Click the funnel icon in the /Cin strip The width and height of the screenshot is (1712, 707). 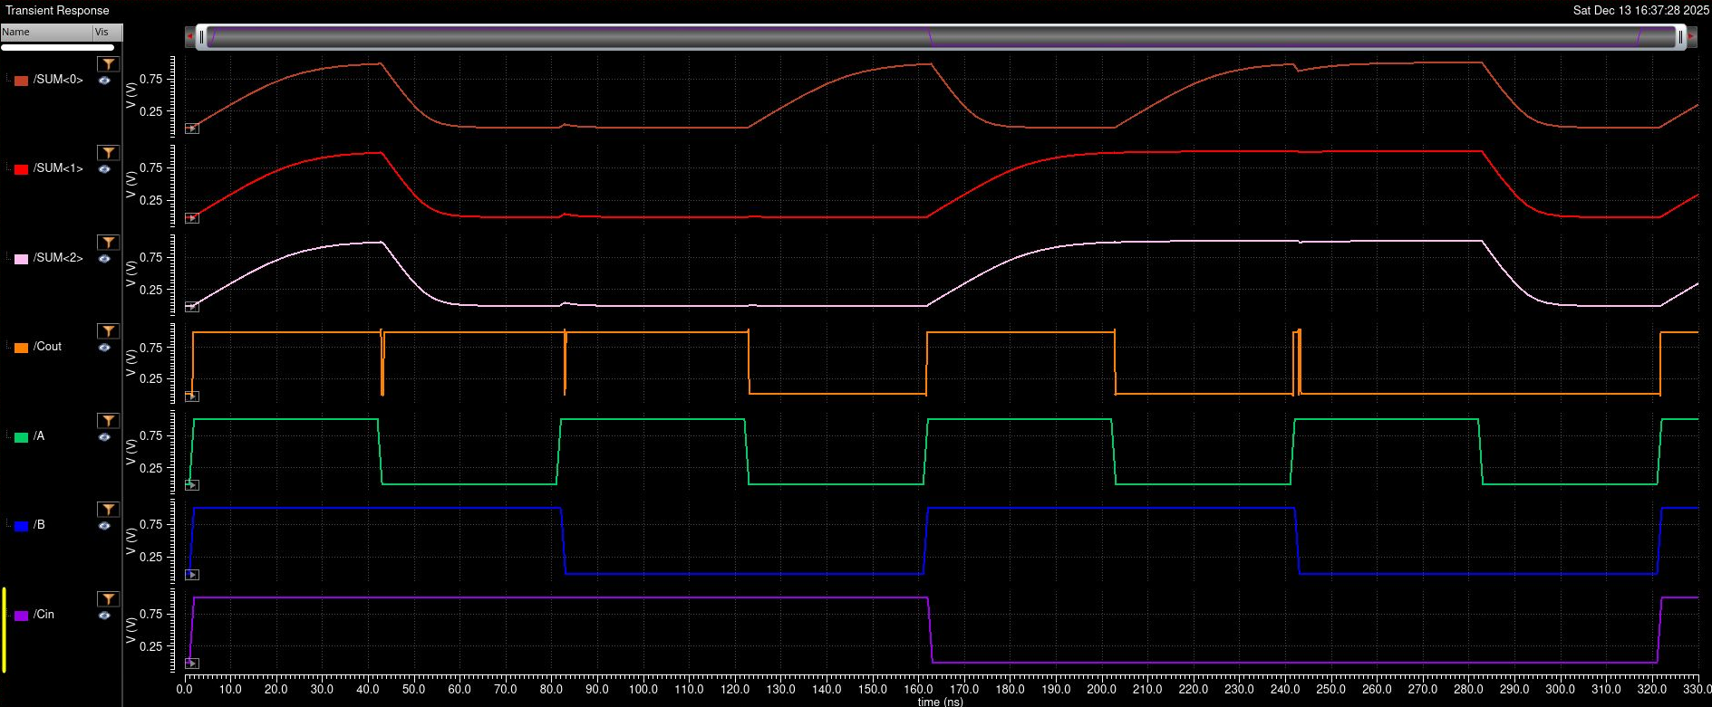tap(109, 599)
